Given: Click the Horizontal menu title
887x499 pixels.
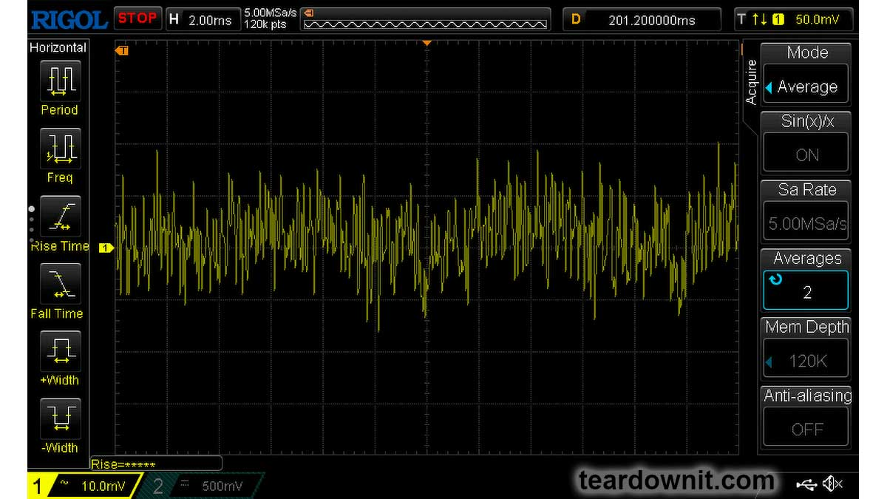Looking at the screenshot, I should [58, 47].
